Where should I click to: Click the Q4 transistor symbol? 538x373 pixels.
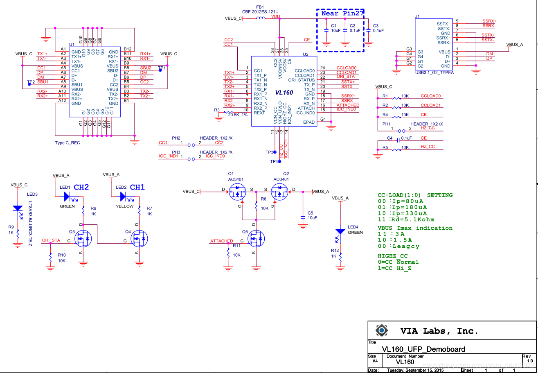(x=140, y=238)
